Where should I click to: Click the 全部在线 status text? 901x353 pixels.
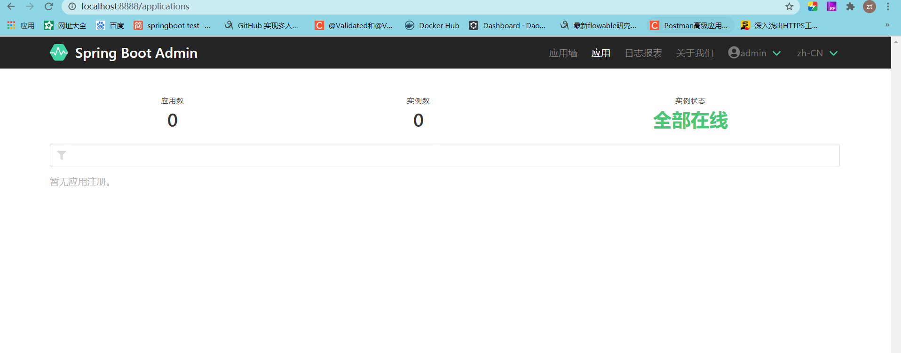(690, 121)
